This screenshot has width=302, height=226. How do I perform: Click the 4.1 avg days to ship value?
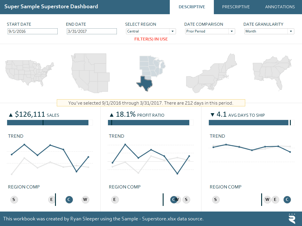[222, 114]
